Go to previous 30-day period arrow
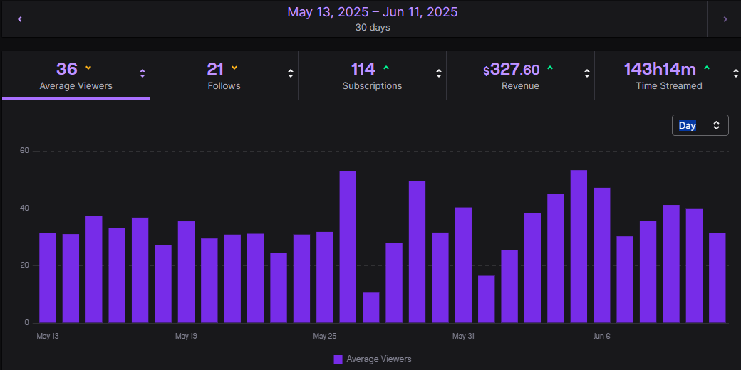Image resolution: width=741 pixels, height=370 pixels. [20, 19]
